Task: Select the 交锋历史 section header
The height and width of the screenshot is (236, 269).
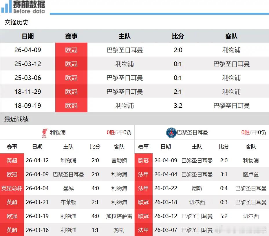Action: (x=16, y=22)
